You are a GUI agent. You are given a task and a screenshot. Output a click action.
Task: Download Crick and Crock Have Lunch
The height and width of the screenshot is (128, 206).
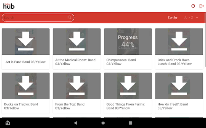pos(179,42)
